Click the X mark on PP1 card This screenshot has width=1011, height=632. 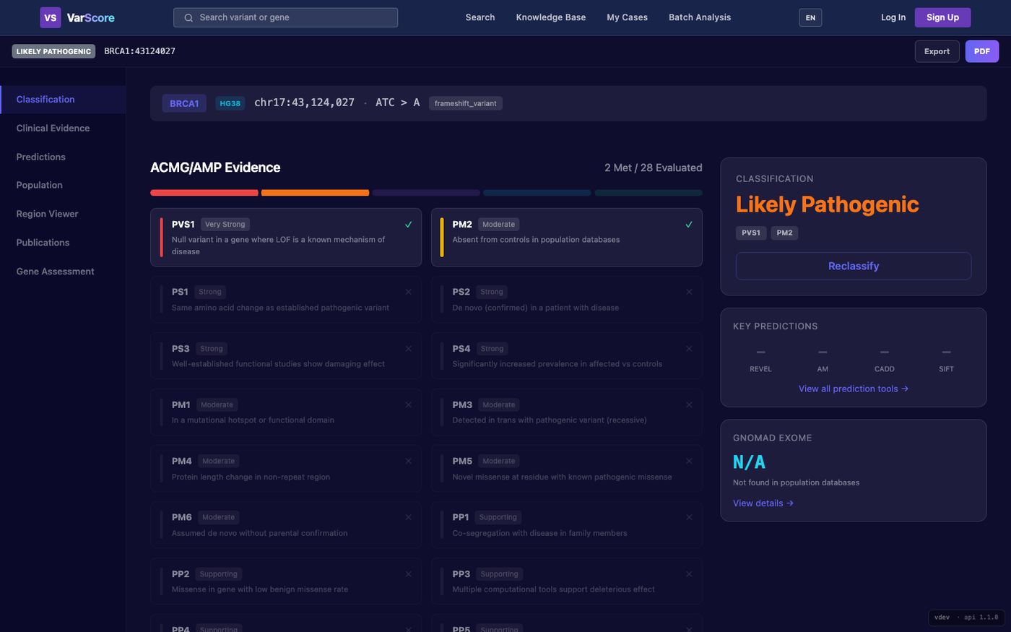coord(689,517)
